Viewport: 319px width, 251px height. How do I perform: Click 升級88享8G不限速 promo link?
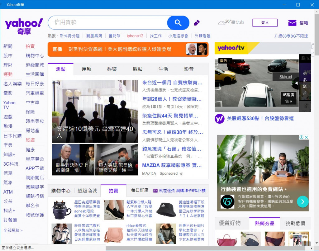click(x=291, y=36)
